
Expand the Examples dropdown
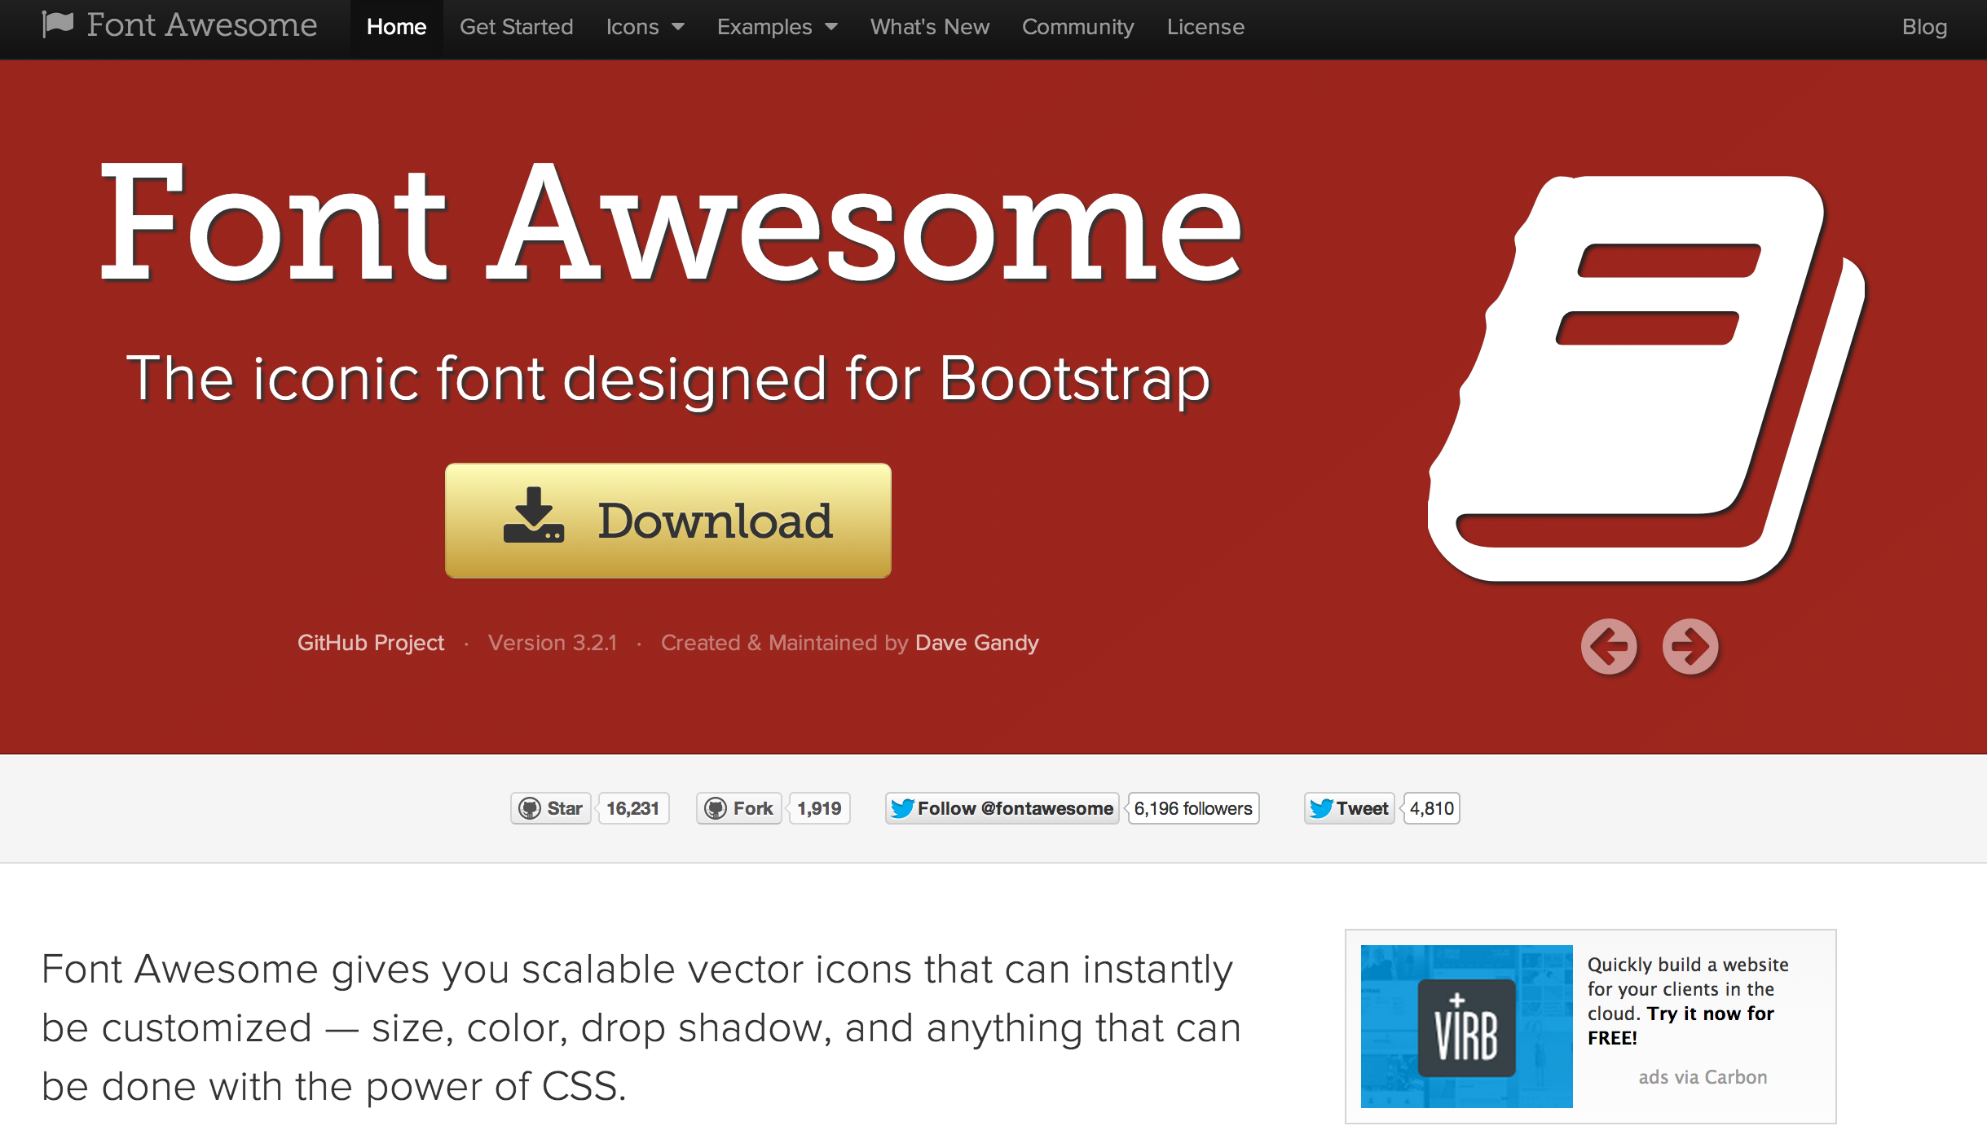(776, 27)
